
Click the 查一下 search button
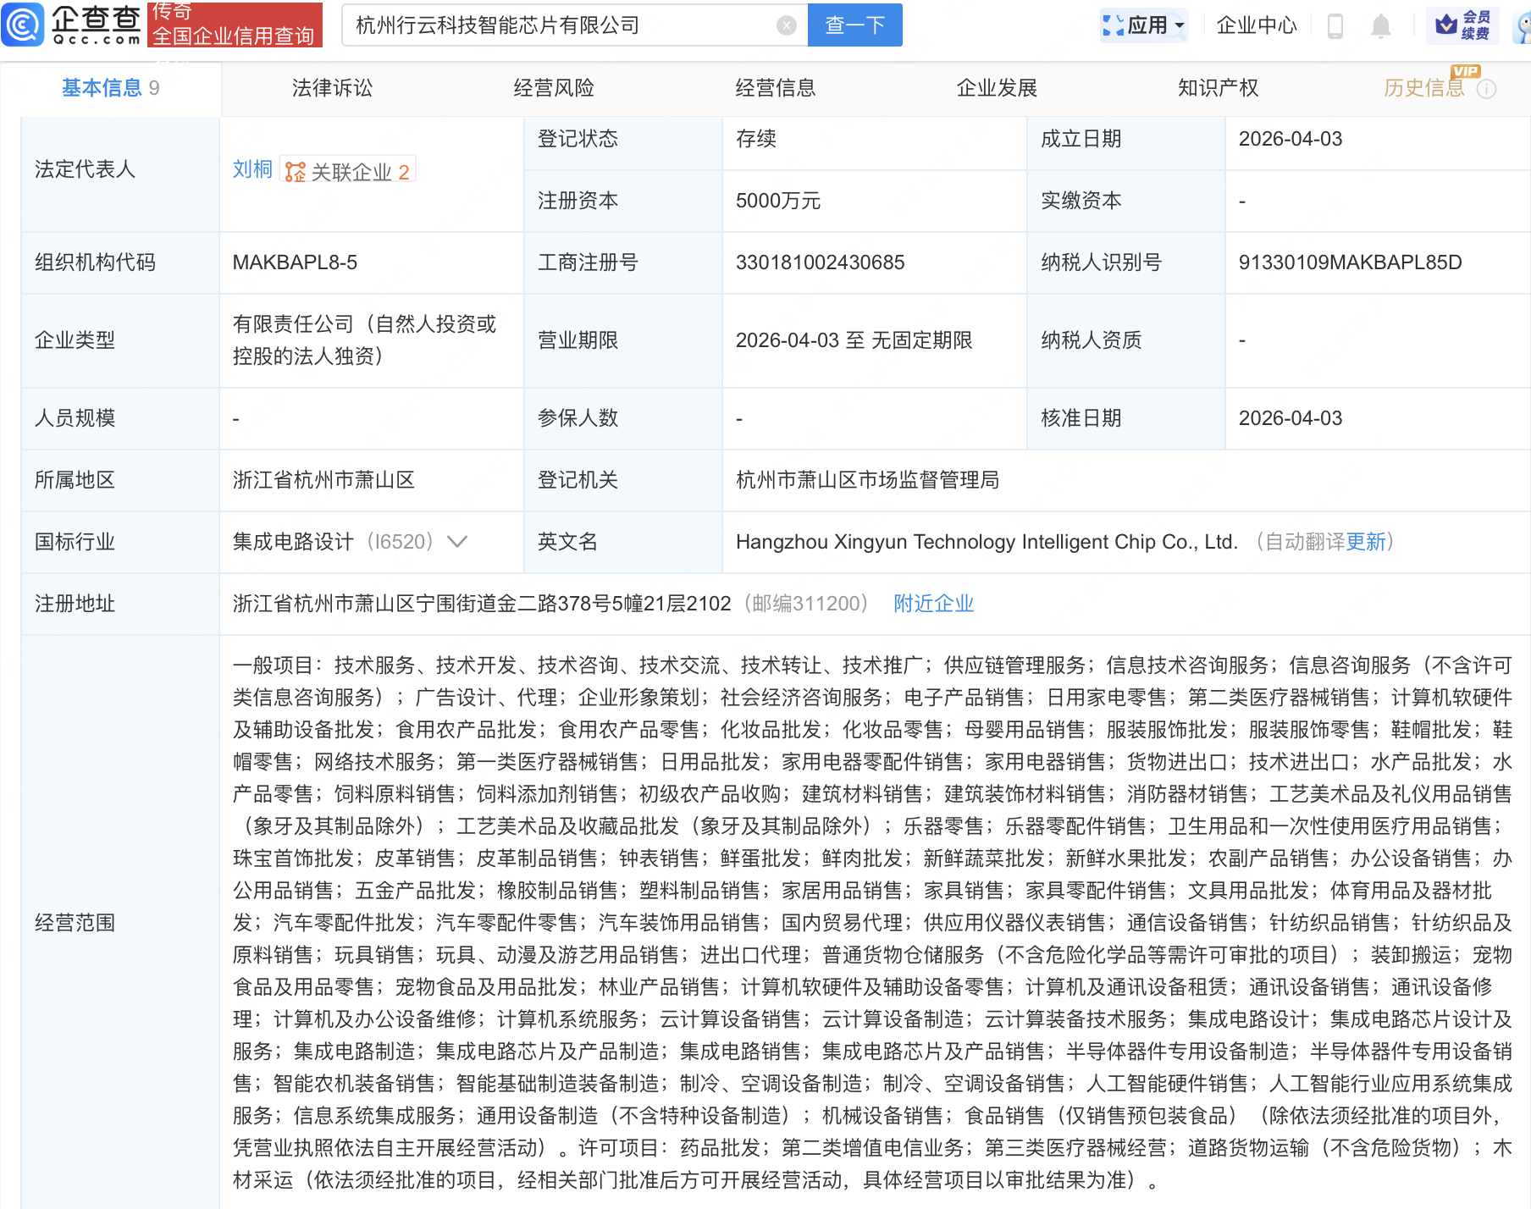tap(854, 25)
